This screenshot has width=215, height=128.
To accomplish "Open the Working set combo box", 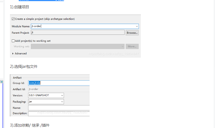I will pyautogui.click(x=78, y=46).
